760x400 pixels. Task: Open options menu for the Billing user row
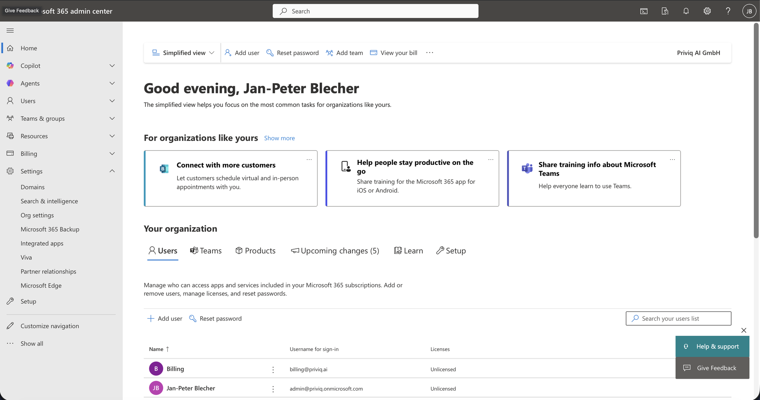tap(273, 369)
